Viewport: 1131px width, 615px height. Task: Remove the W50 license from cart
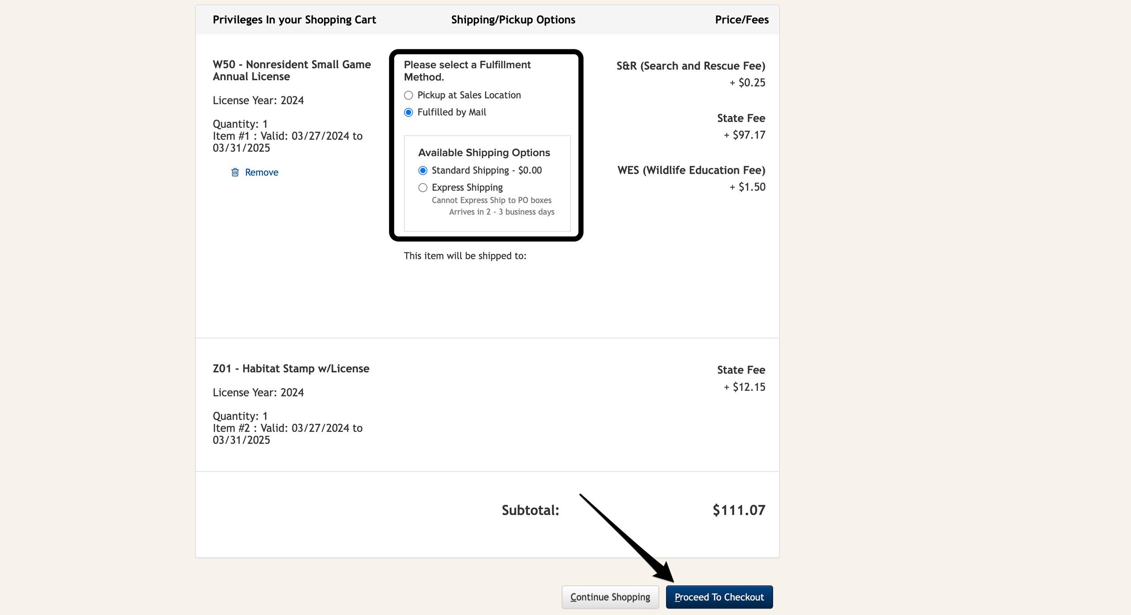261,172
